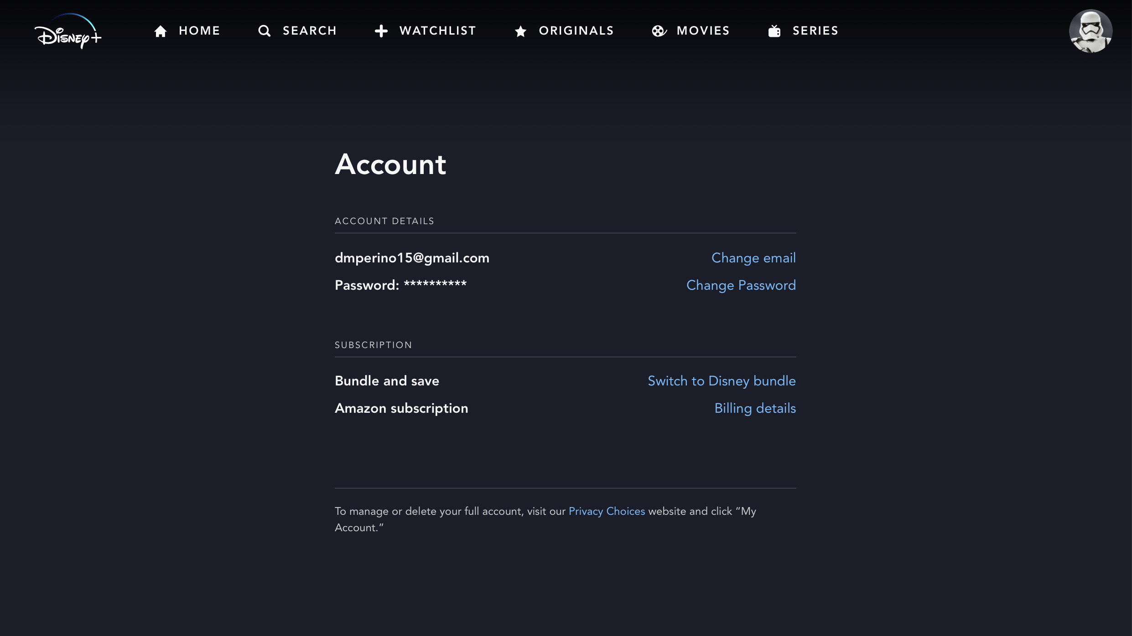Click the Disney+ home logo icon

(x=68, y=31)
